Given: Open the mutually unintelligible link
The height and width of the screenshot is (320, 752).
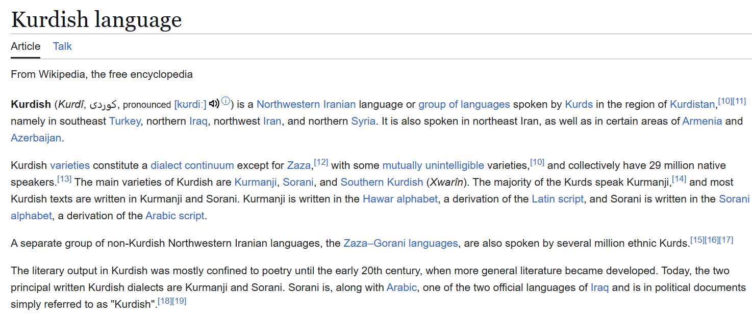Looking at the screenshot, I should 433,165.
